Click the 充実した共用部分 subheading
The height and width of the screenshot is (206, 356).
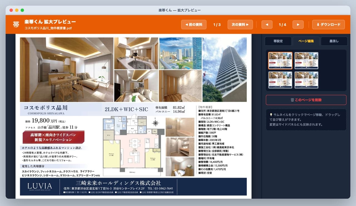(34, 166)
